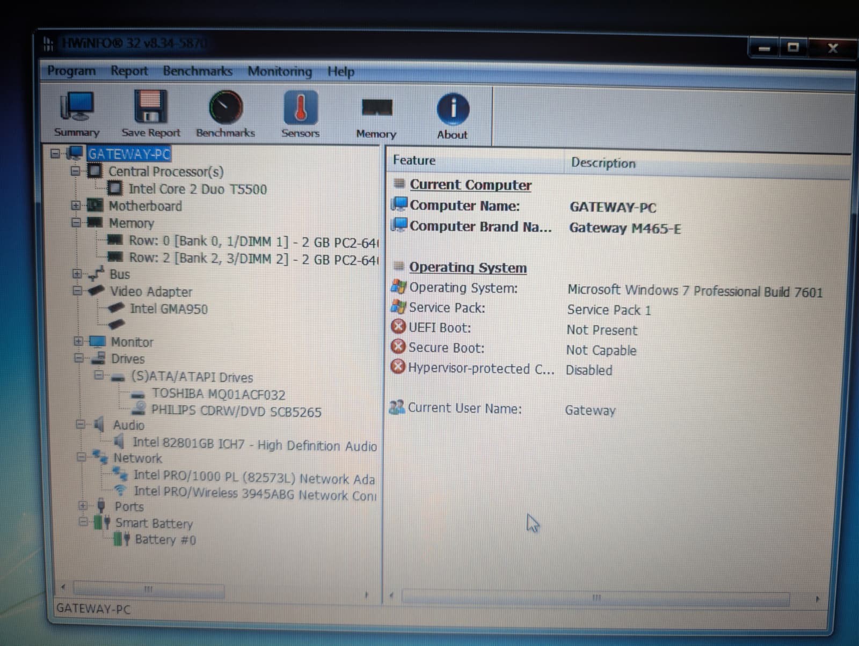Click the TOSHIBA hard drive icon
859x646 pixels.
(138, 394)
